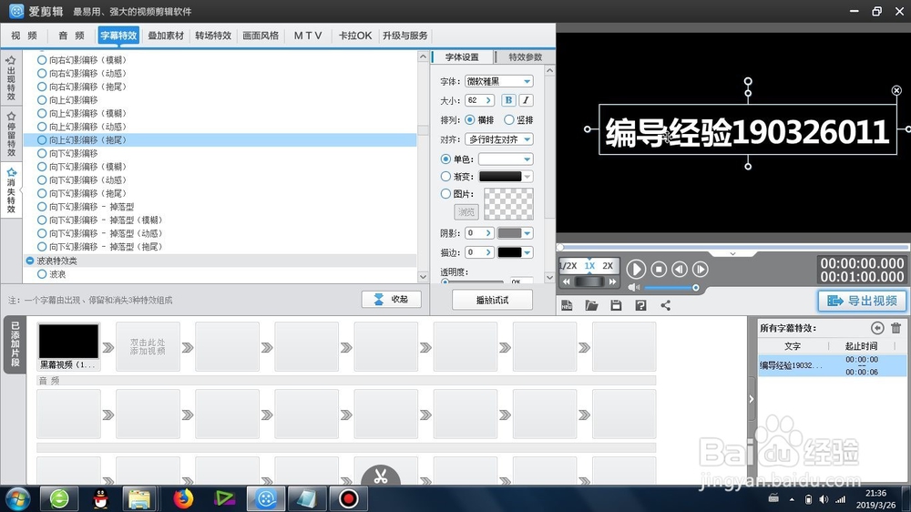Select 单色 solid color fill option
This screenshot has width=911, height=512.
(x=445, y=159)
